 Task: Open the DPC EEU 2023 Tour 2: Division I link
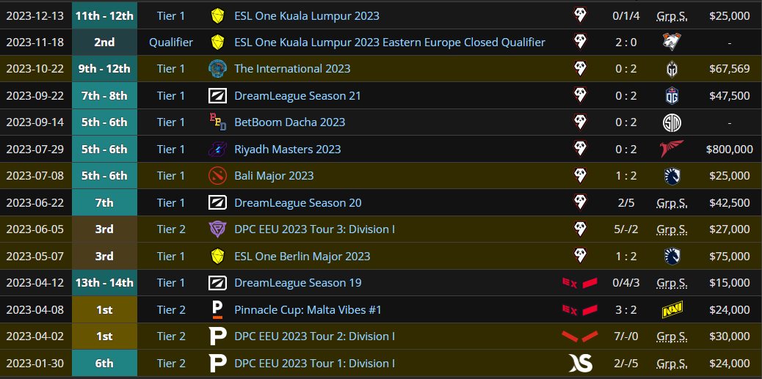tap(314, 336)
